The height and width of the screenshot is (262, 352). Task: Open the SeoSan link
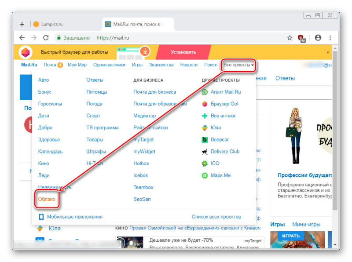pyautogui.click(x=142, y=199)
